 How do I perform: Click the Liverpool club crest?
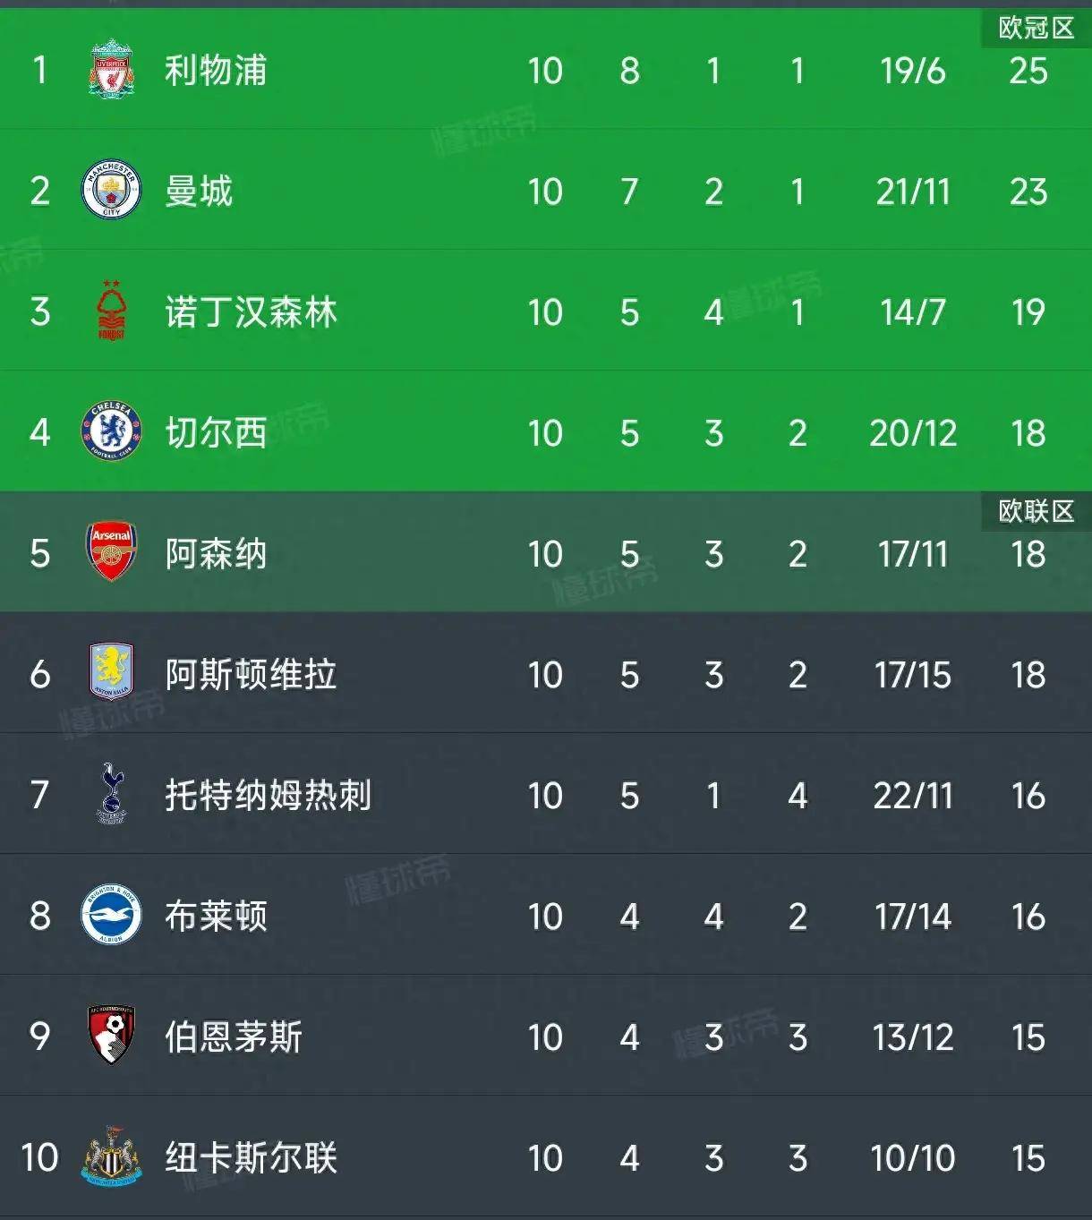pyautogui.click(x=111, y=69)
